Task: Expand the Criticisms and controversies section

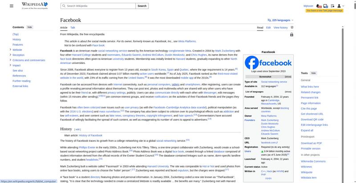Action: [10, 60]
